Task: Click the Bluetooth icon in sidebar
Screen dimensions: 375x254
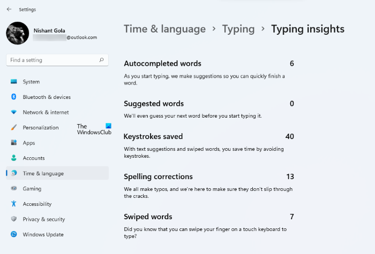Action: 14,97
